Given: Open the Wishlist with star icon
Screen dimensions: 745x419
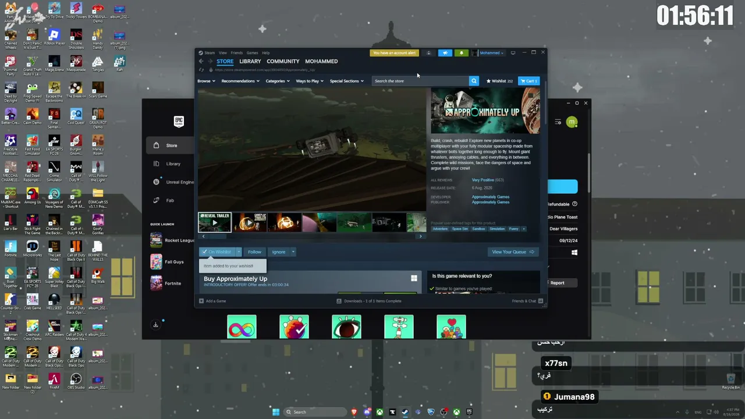Looking at the screenshot, I should [499, 81].
